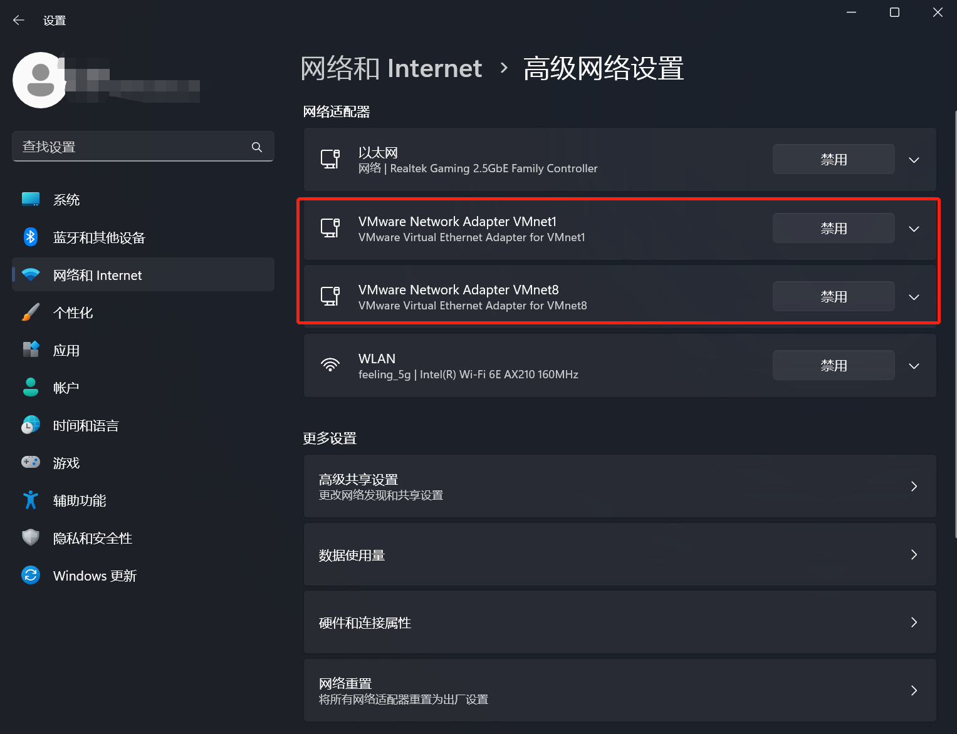Click the paintbrush icon for 个性化
957x734 pixels.
tap(31, 313)
